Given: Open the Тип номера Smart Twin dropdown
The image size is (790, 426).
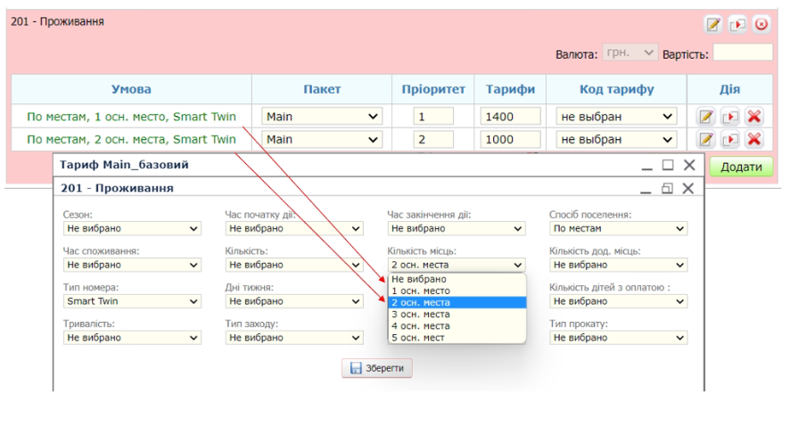Looking at the screenshot, I should coord(132,301).
